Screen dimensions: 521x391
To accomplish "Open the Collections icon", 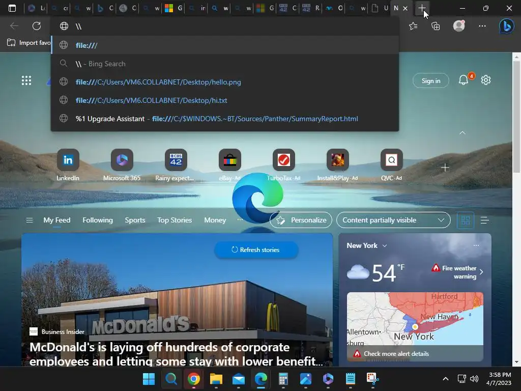I will coord(436,26).
